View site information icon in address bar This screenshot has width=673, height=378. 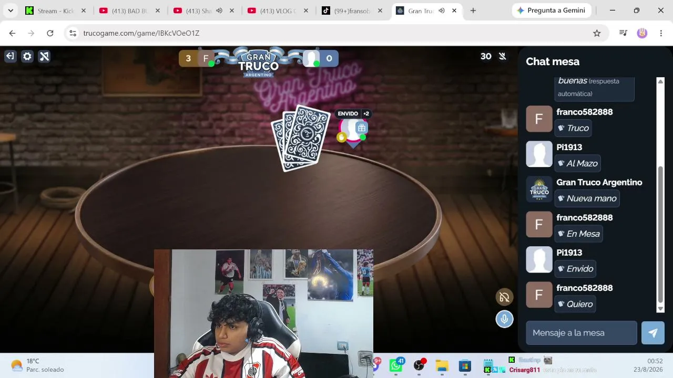(x=73, y=33)
